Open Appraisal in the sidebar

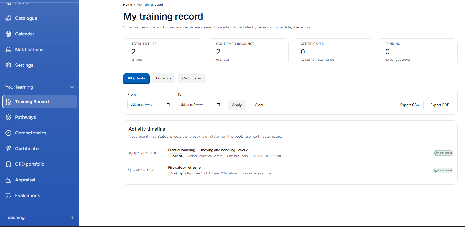[x=40, y=180]
